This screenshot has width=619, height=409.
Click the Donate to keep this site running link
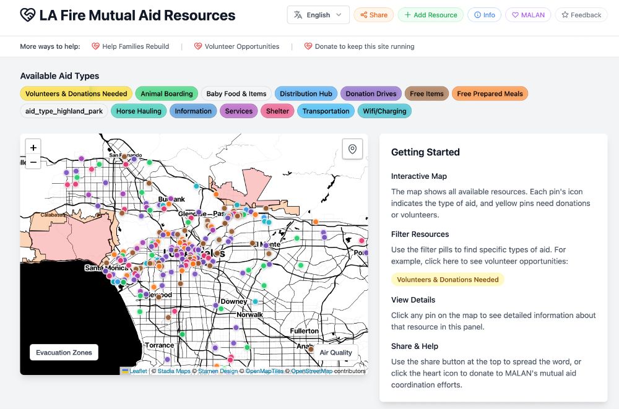[x=359, y=46]
